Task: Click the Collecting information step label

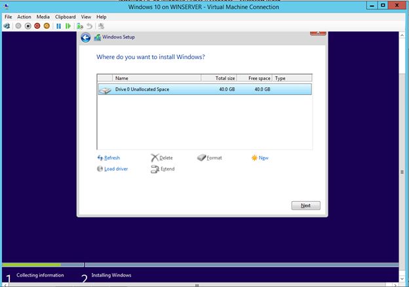Action: click(40, 275)
